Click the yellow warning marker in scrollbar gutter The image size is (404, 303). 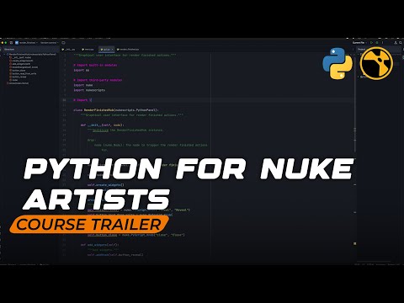(354, 243)
